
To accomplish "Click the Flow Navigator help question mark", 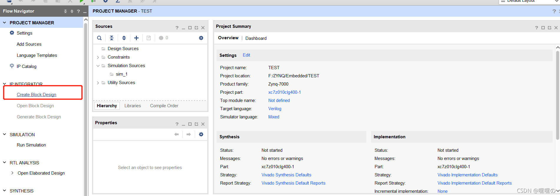I will pos(78,11).
